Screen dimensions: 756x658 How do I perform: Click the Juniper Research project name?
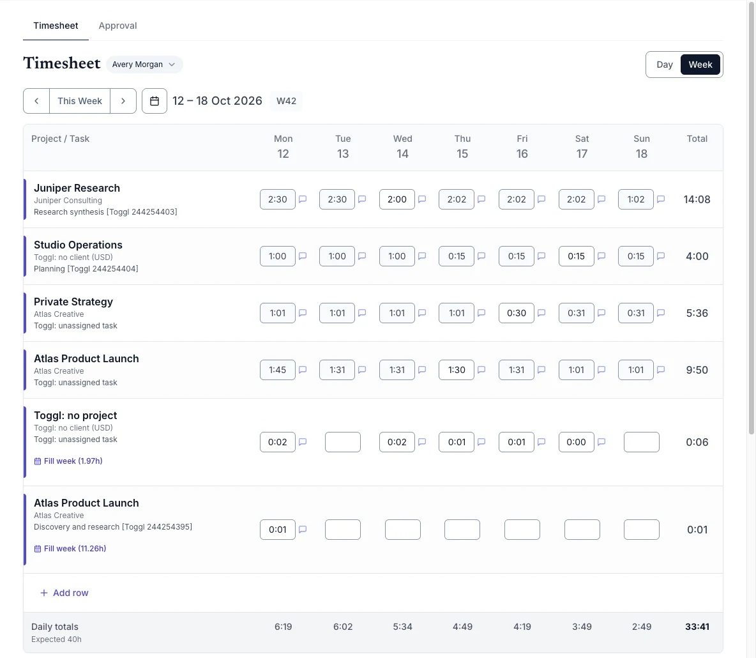77,188
